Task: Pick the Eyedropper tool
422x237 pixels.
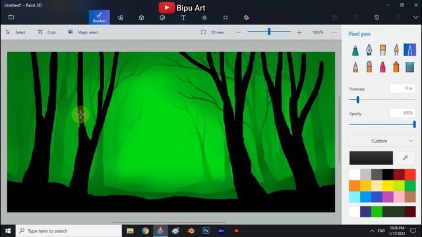Action: point(405,158)
